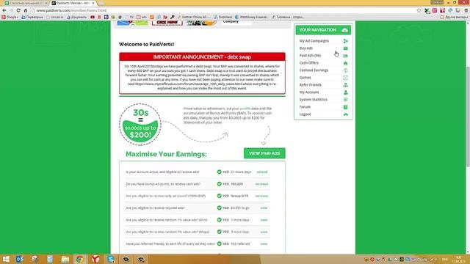470x264 pixels.
Task: Click the Paid Ads money icon
Action: [345, 56]
